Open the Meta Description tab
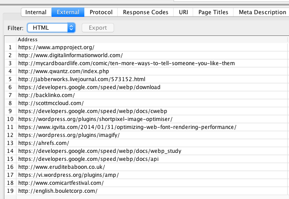Screen dimensions: 289x199 point(263,12)
